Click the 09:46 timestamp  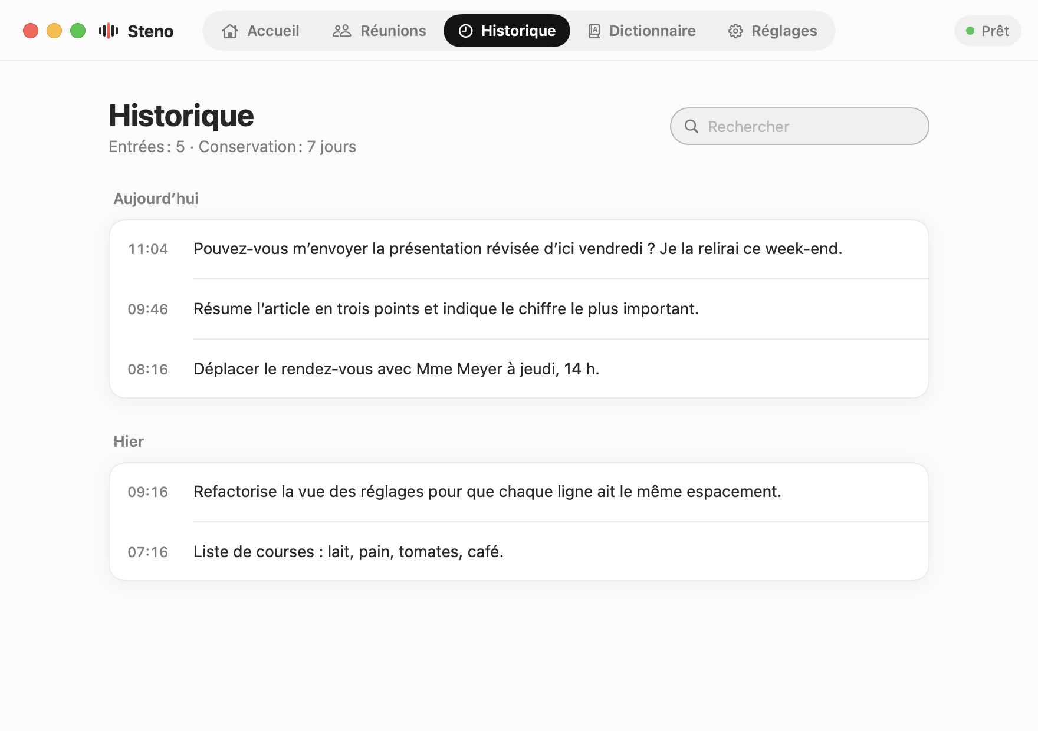pyautogui.click(x=148, y=309)
